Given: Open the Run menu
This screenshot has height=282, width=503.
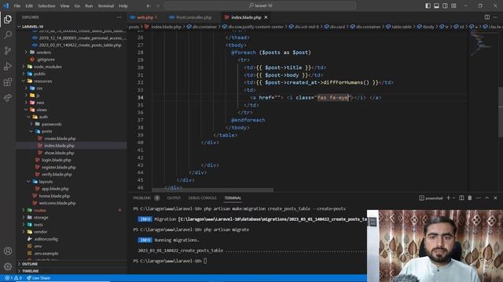Looking at the screenshot, I should click(x=89, y=5).
